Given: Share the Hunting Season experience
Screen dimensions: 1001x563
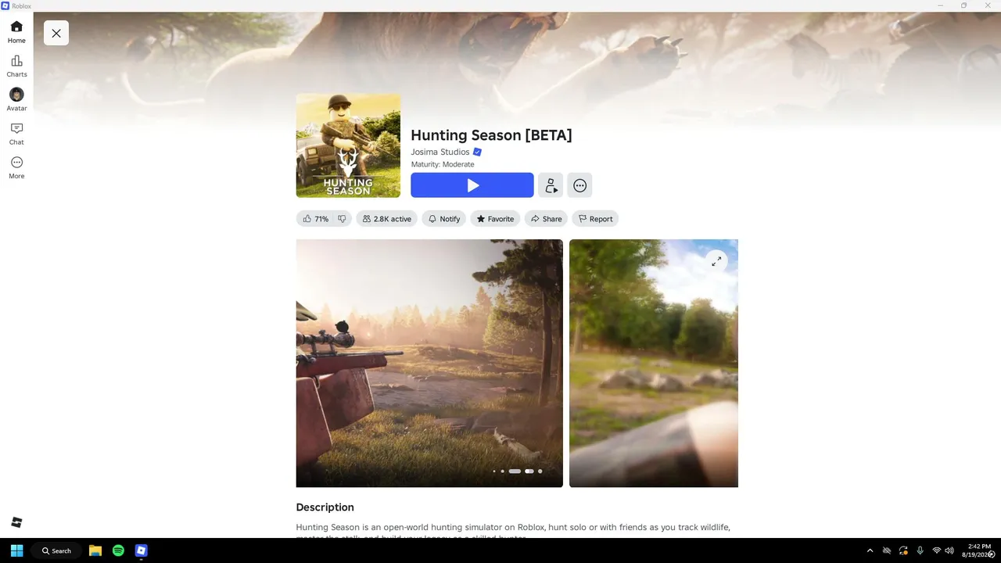Looking at the screenshot, I should [546, 219].
